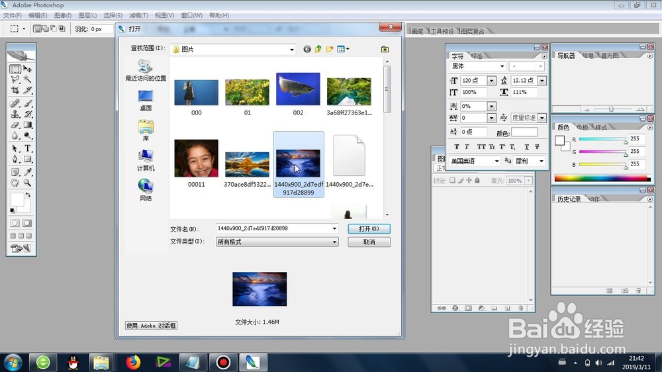Select the Polygonal Lasso tool
This screenshot has height=372, width=662.
click(15, 79)
